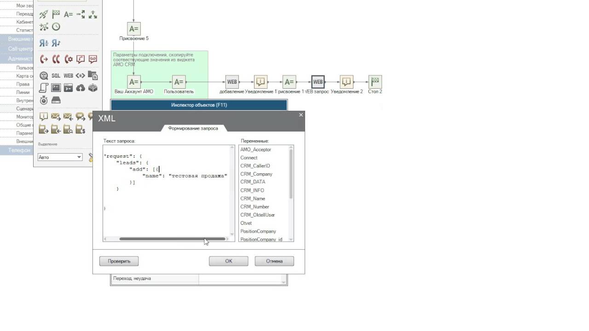
Task: Pick the outgoing envelope mail component
Action: coord(56,117)
